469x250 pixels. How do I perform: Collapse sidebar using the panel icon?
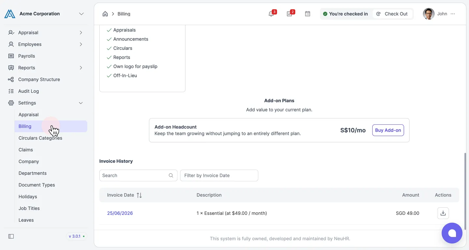(11, 236)
